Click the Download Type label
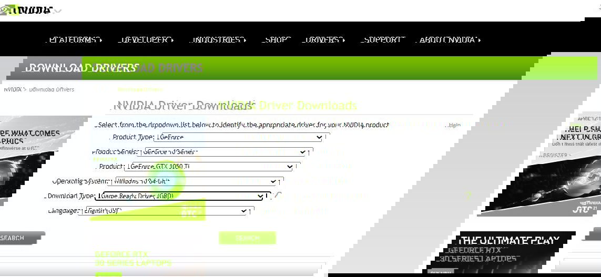This screenshot has width=601, height=277. pyautogui.click(x=70, y=196)
